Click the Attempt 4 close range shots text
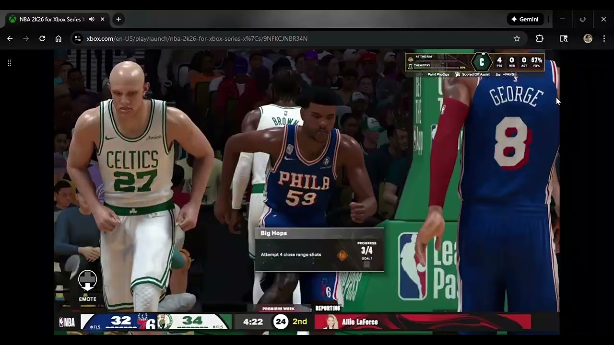 tap(291, 254)
